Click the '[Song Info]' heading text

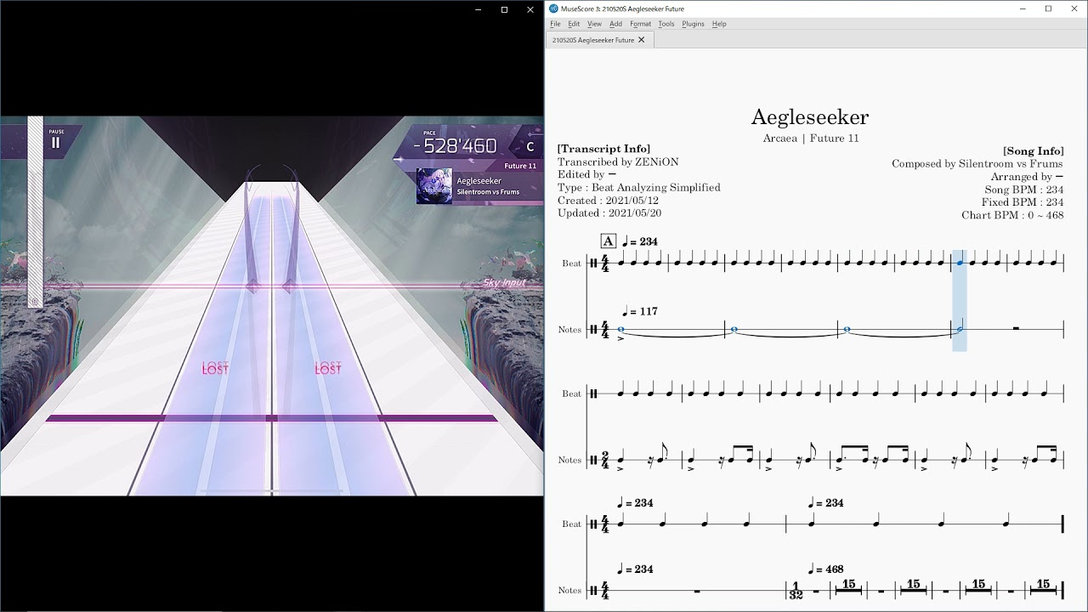pyautogui.click(x=1033, y=151)
